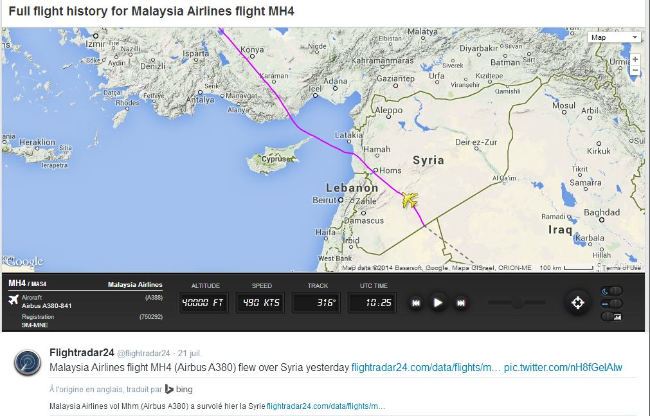Start flight playback with the play button
650x416 pixels.
438,303
